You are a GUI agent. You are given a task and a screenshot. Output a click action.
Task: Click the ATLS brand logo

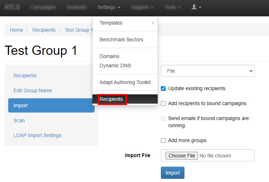[x=12, y=7]
